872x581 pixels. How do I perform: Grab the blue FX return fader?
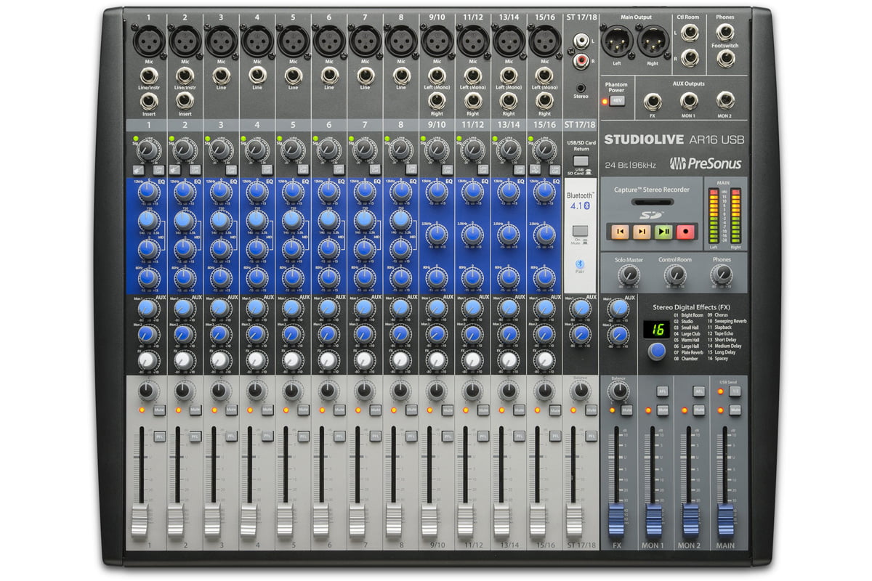[x=616, y=521]
